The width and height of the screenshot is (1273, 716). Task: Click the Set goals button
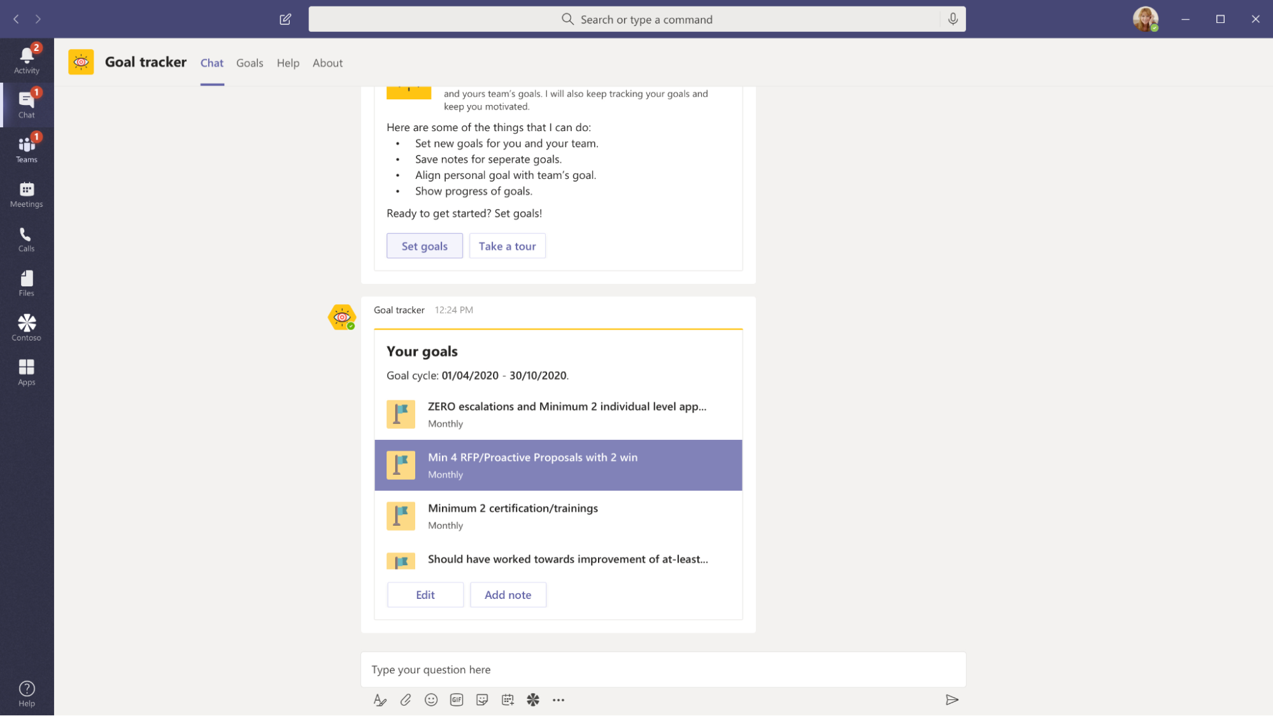(424, 246)
